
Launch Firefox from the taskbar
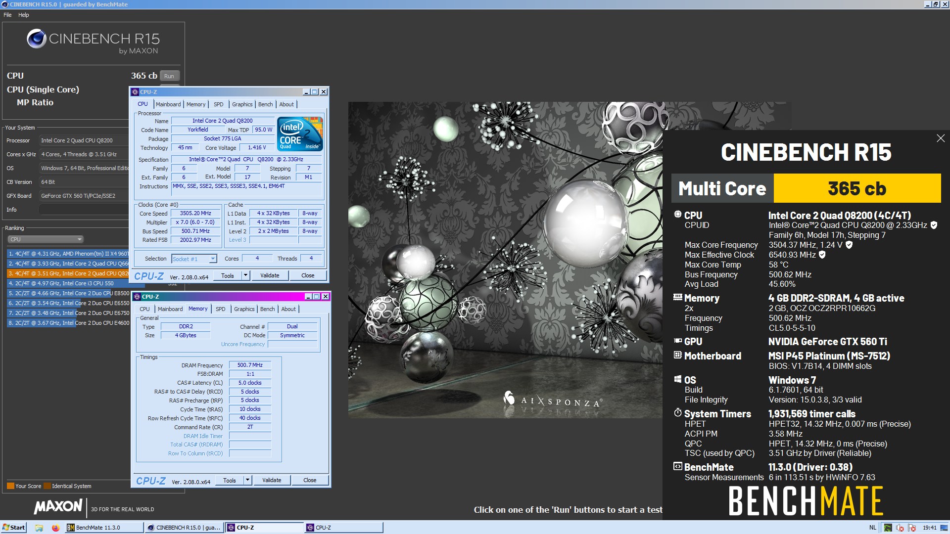(55, 528)
